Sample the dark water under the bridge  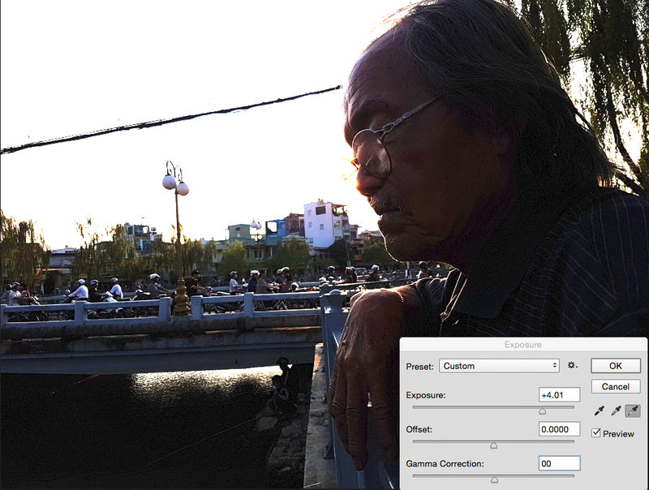[122, 422]
